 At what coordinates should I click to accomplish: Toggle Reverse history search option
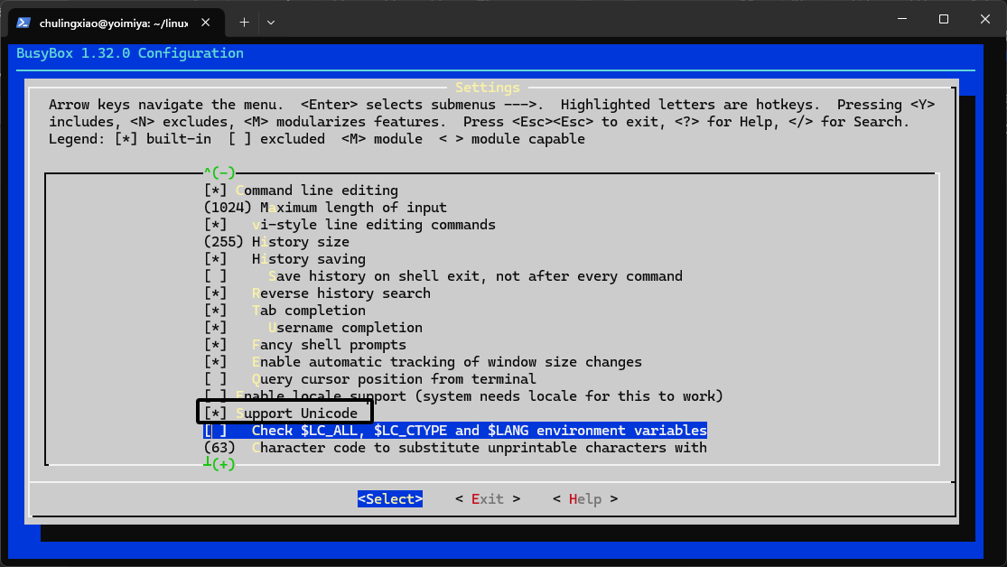pyautogui.click(x=317, y=293)
